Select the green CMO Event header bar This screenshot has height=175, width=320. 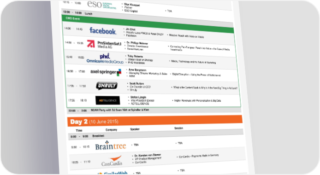pos(148,24)
